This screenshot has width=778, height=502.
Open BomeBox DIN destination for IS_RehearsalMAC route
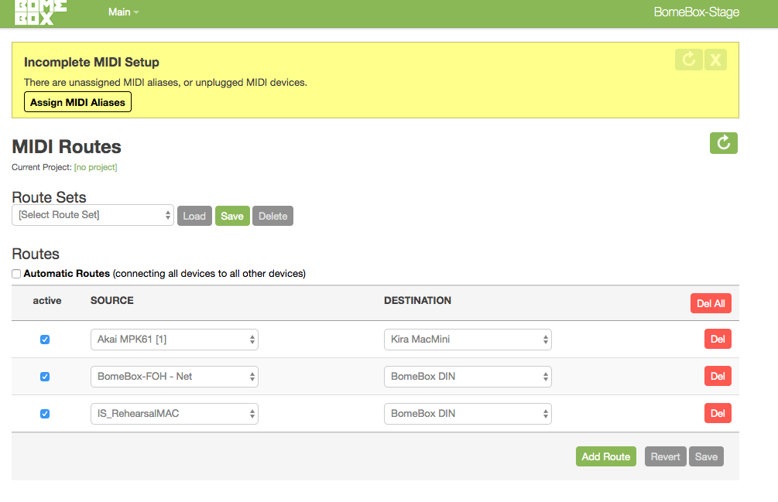point(468,414)
